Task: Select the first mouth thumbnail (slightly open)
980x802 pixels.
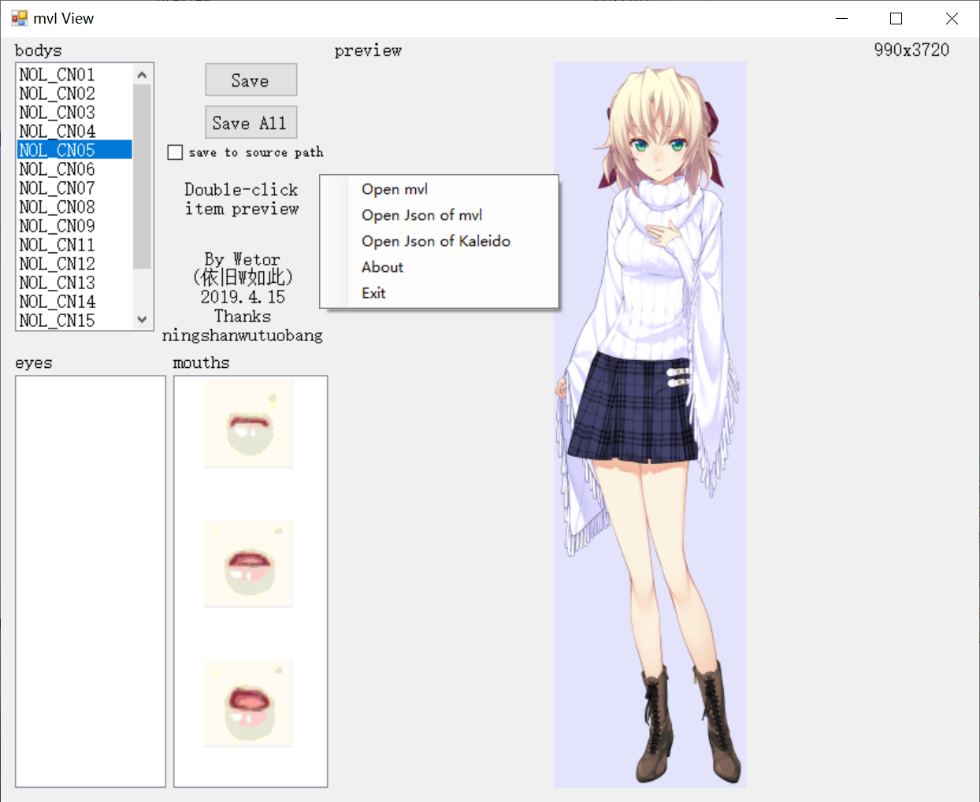Action: coord(248,424)
